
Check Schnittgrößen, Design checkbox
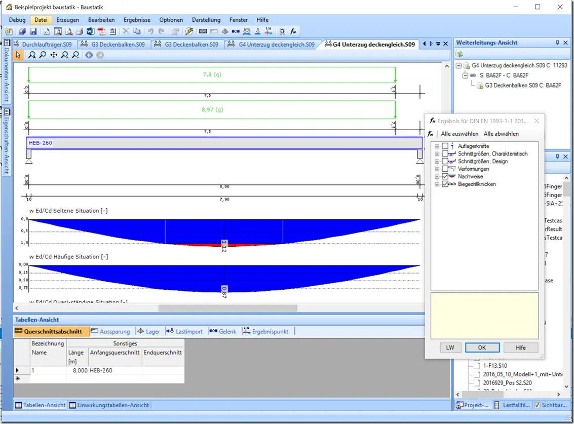tap(445, 162)
